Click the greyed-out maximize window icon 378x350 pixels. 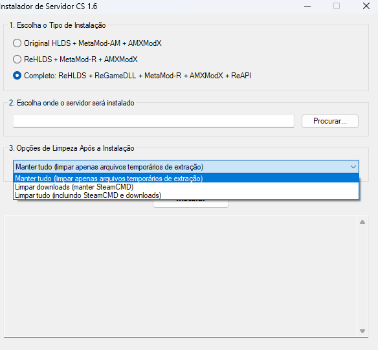337,6
